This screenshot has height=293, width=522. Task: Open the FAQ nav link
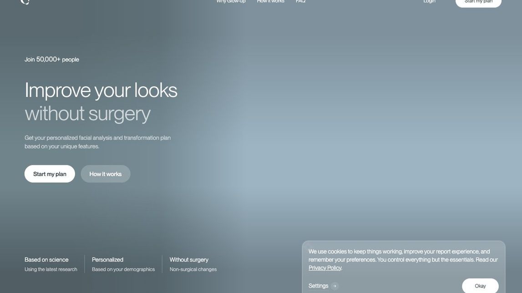click(x=301, y=1)
